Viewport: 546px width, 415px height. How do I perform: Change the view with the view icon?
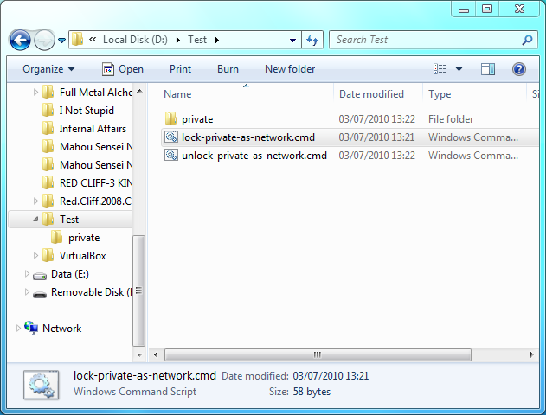click(440, 69)
